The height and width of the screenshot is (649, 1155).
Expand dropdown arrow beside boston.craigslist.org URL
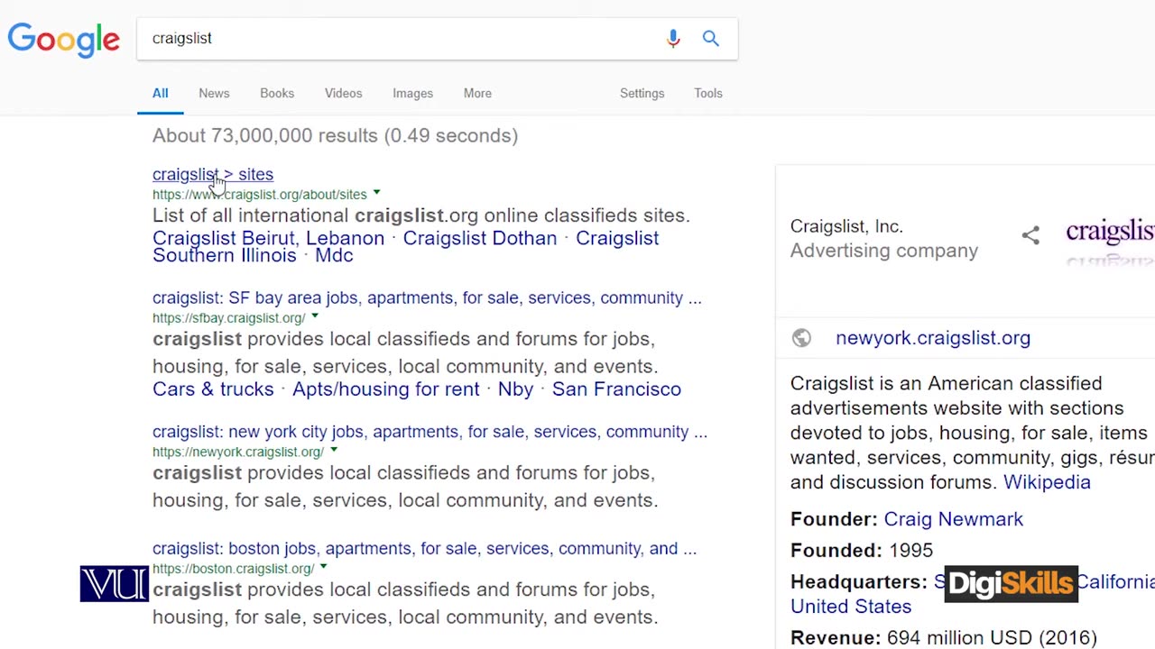coord(323,567)
